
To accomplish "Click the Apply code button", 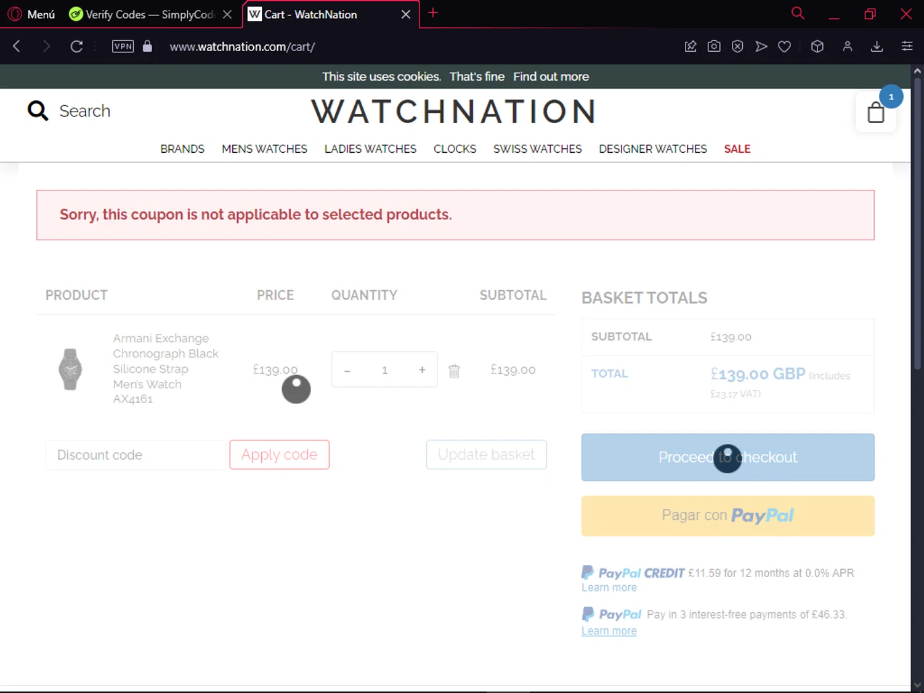I will (x=280, y=455).
